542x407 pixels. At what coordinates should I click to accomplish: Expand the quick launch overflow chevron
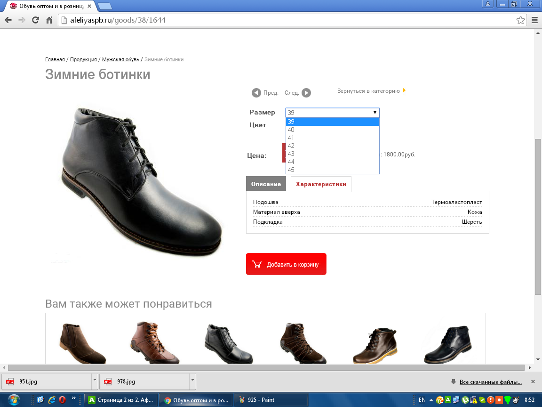click(73, 399)
